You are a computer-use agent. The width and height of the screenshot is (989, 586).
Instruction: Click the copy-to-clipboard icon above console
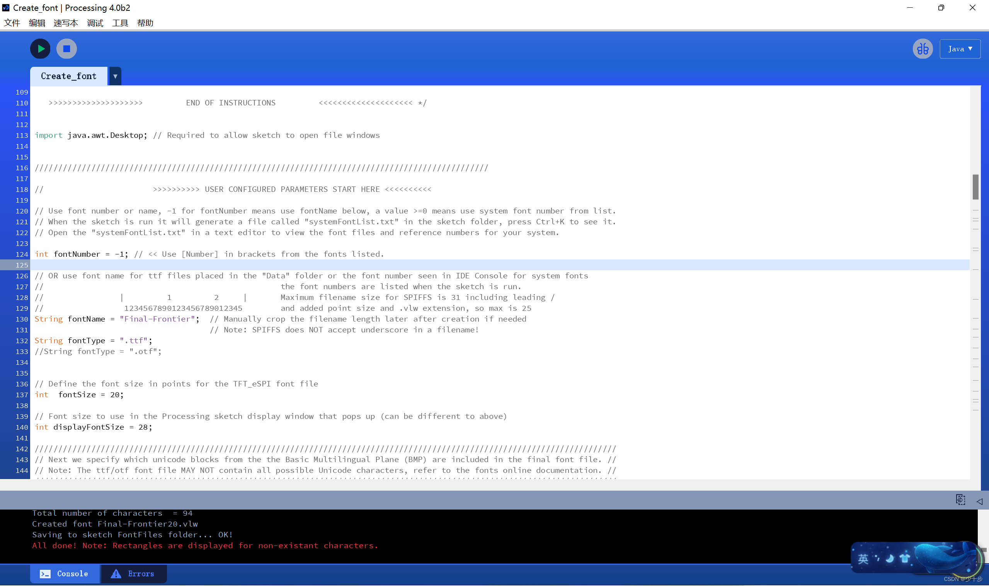[960, 500]
